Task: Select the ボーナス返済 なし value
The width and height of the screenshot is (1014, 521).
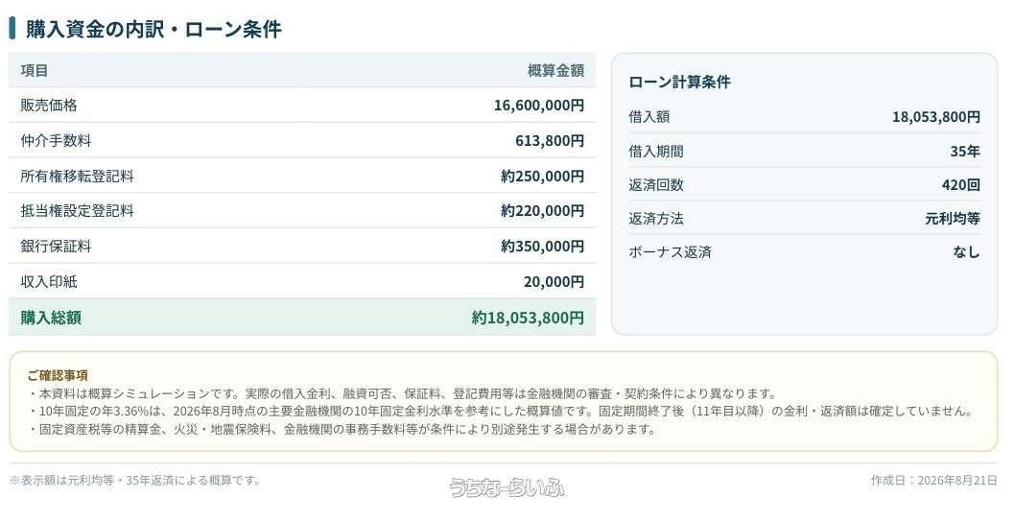Action: coord(966,252)
